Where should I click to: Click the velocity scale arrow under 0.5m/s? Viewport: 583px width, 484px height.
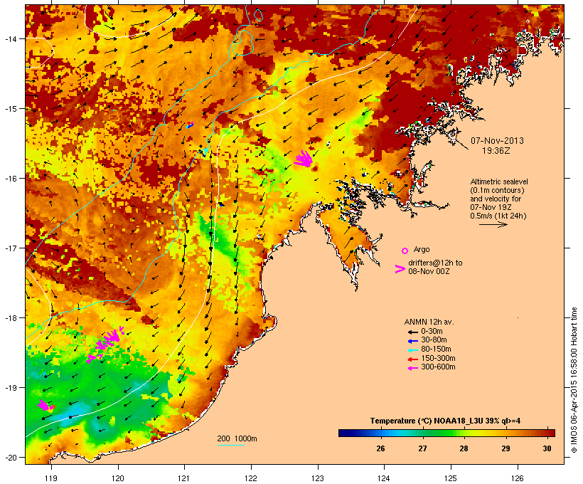point(493,224)
